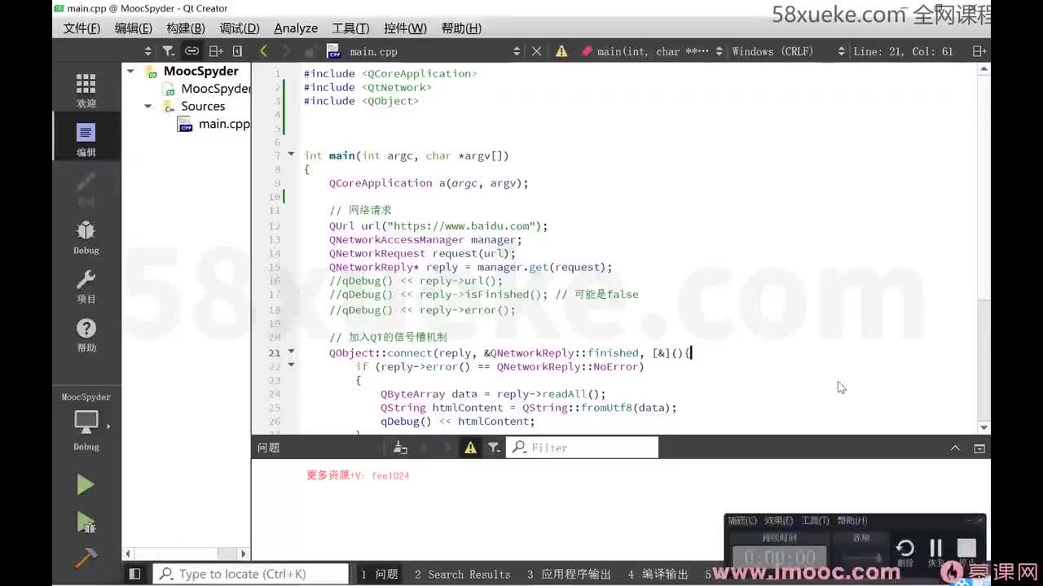Click the recorder delete (删除) button
Image resolution: width=1043 pixels, height=586 pixels.
coord(905,550)
